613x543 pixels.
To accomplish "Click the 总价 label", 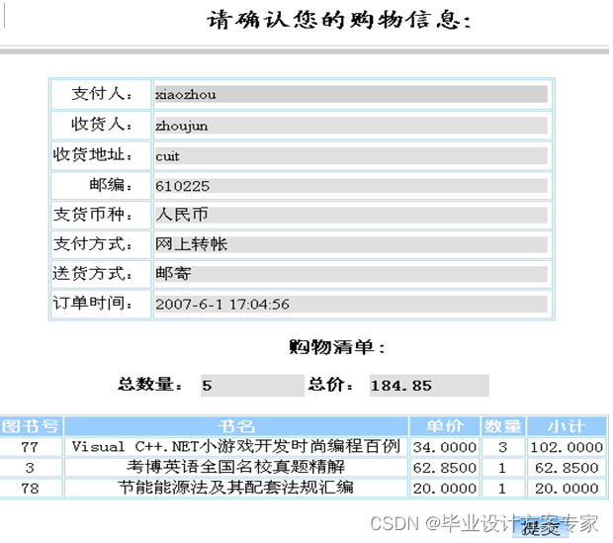I will 331,385.
